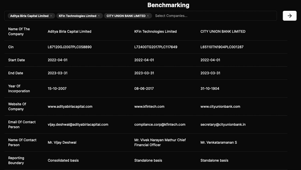301x170 pixels.
Task: Select City Union Bank end date 2023-03-31
Action: (210, 73)
